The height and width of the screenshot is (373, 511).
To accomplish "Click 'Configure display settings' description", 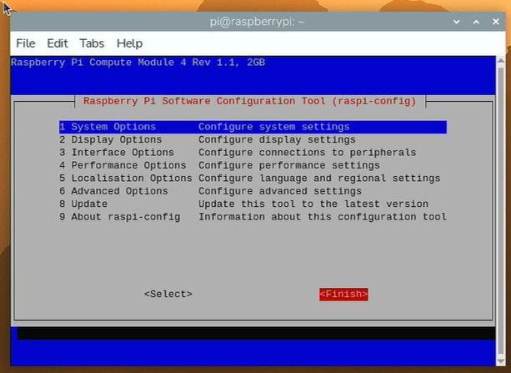I will pyautogui.click(x=277, y=139).
